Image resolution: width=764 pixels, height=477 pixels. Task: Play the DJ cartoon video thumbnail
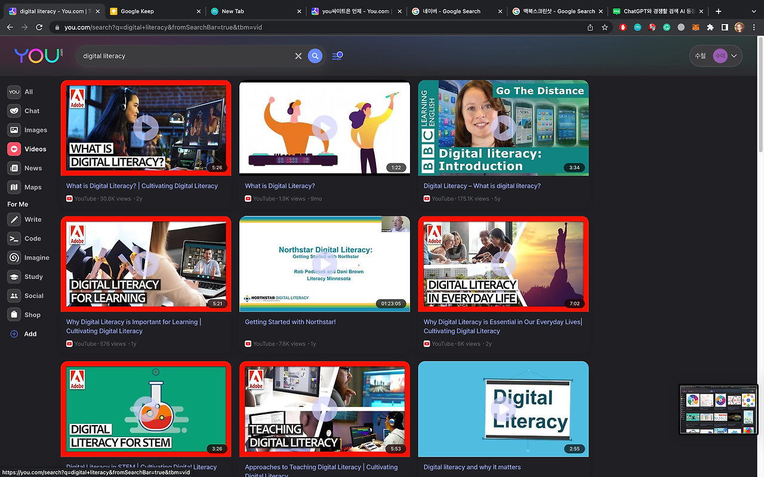[325, 128]
